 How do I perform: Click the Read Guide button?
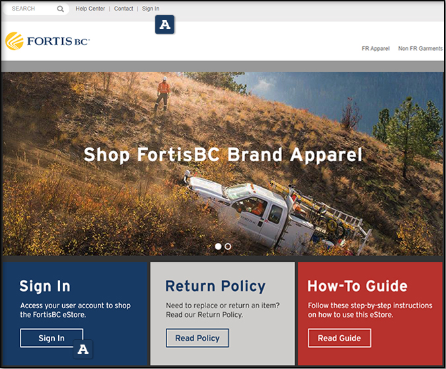(340, 338)
